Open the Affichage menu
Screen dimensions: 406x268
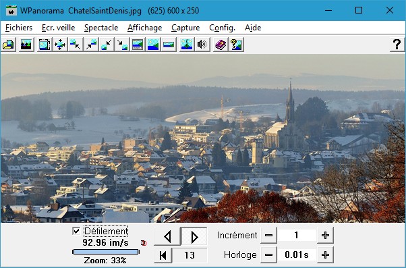tap(145, 28)
